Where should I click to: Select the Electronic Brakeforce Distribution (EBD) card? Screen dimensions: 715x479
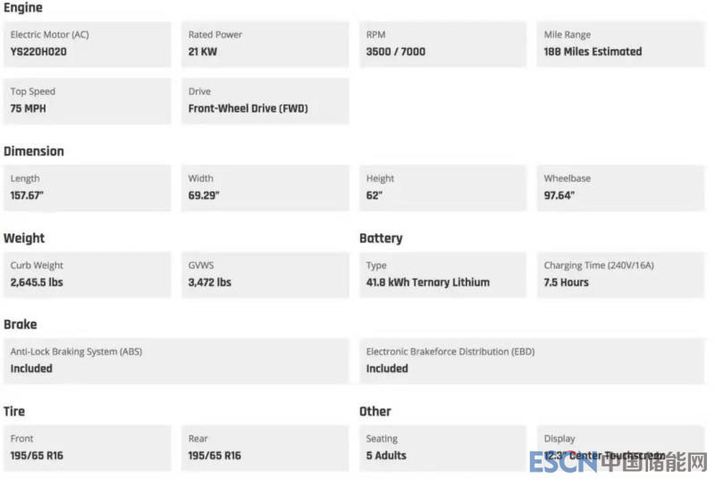click(x=532, y=360)
